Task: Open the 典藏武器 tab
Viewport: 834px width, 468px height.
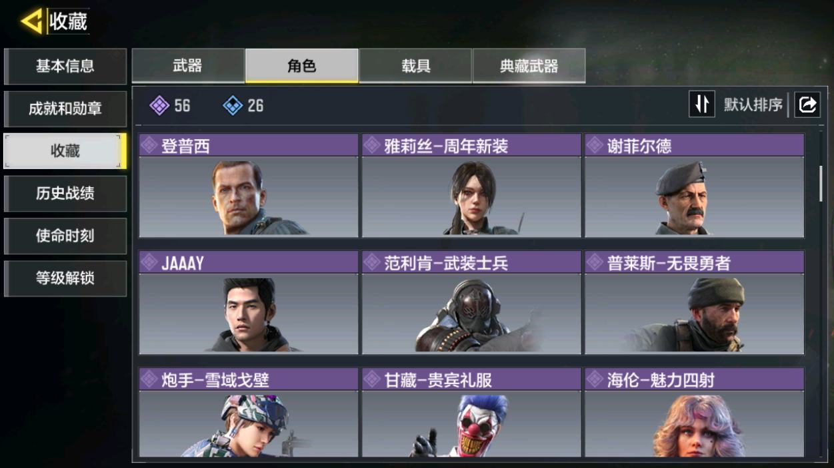Action: [529, 66]
